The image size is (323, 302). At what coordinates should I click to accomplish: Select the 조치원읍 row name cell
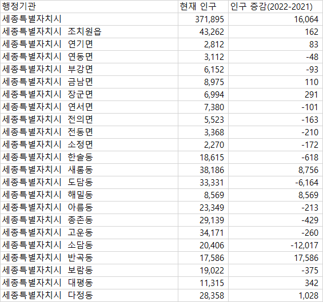tap(89, 32)
